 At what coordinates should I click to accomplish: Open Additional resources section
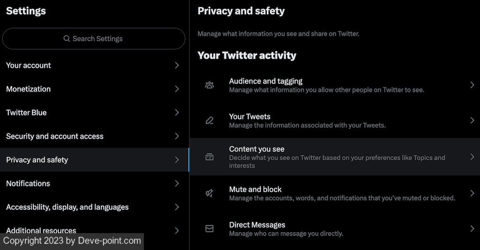pos(41,230)
